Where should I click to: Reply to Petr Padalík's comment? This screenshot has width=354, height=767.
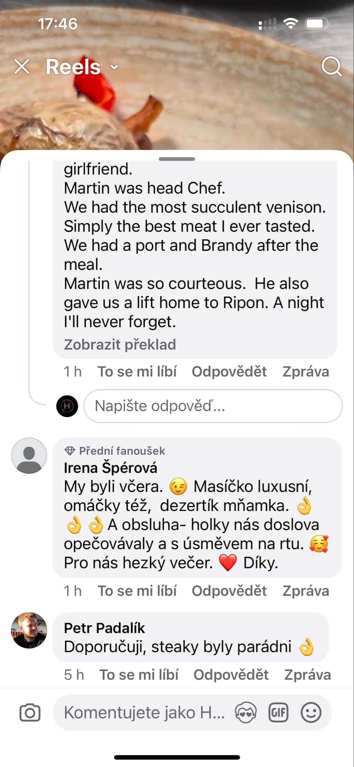click(x=231, y=674)
